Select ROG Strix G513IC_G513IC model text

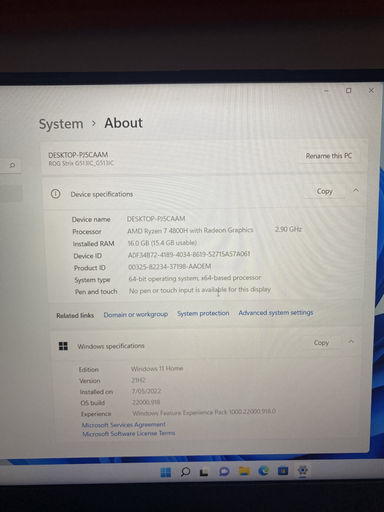pos(81,163)
